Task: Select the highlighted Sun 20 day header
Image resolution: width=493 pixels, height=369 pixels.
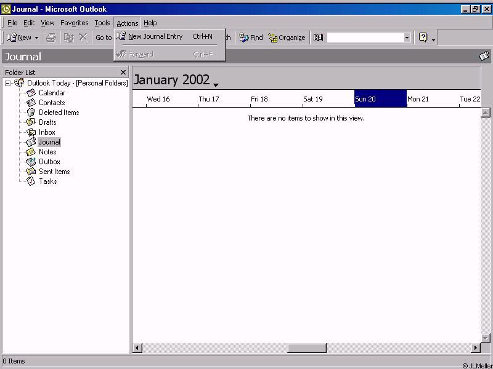Action: (x=380, y=98)
